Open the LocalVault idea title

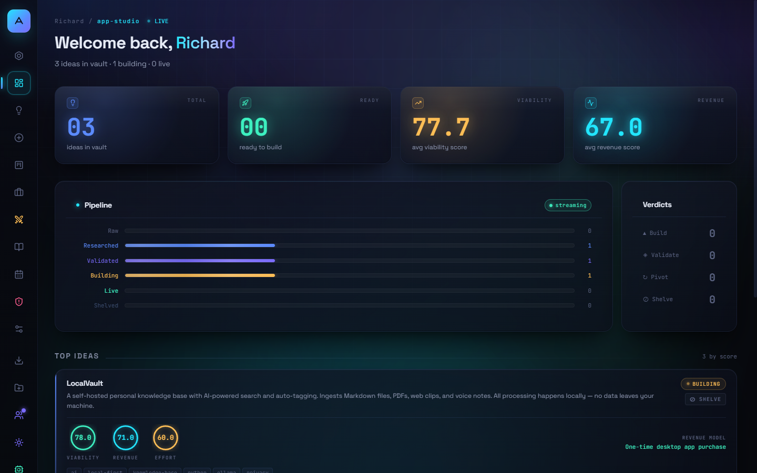tap(85, 384)
